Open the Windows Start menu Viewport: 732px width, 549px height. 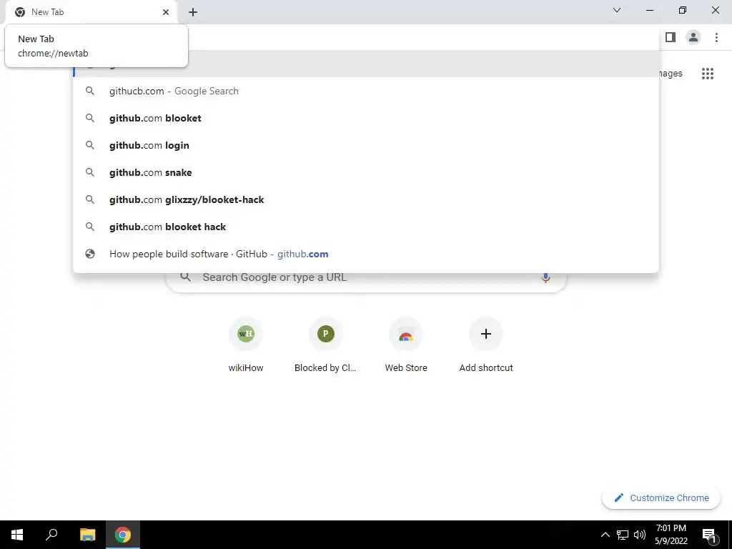17,535
